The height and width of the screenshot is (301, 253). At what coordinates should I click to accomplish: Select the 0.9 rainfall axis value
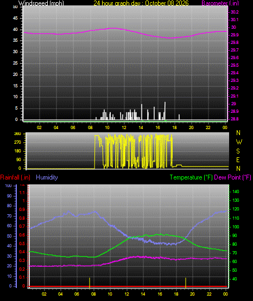22,210
